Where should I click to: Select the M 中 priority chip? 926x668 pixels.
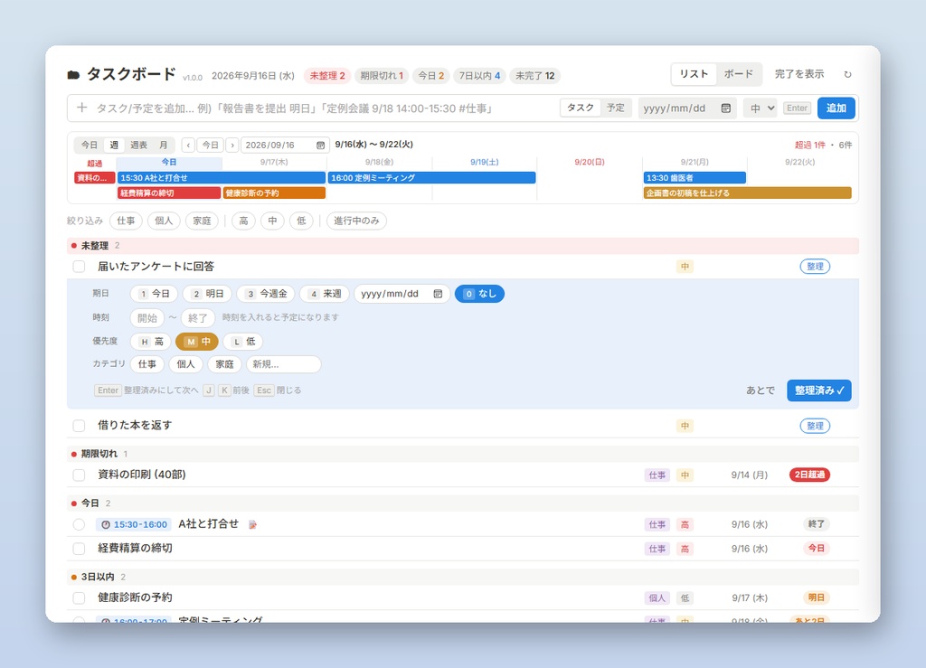coord(197,342)
